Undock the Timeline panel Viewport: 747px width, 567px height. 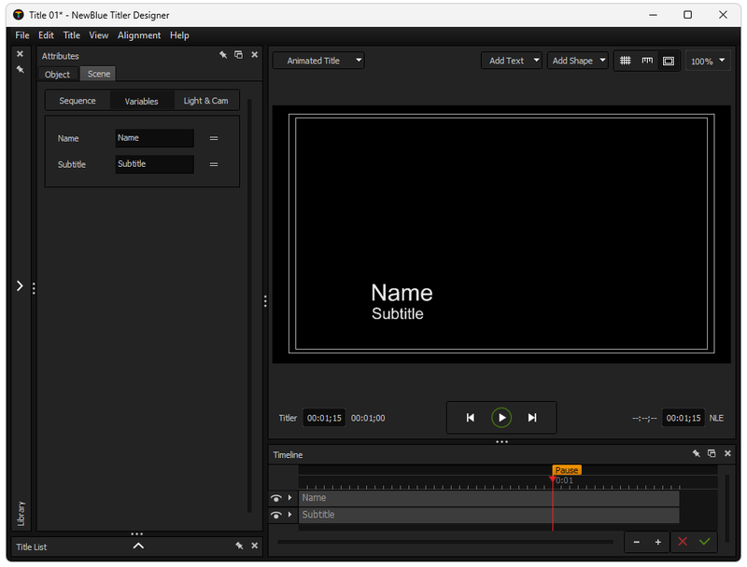coord(711,454)
